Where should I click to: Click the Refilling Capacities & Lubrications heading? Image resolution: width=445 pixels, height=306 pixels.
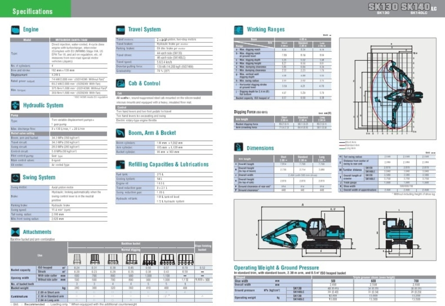pyautogui.click(x=169, y=165)
